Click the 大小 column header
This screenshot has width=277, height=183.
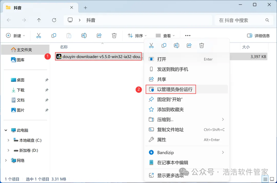click(x=246, y=47)
